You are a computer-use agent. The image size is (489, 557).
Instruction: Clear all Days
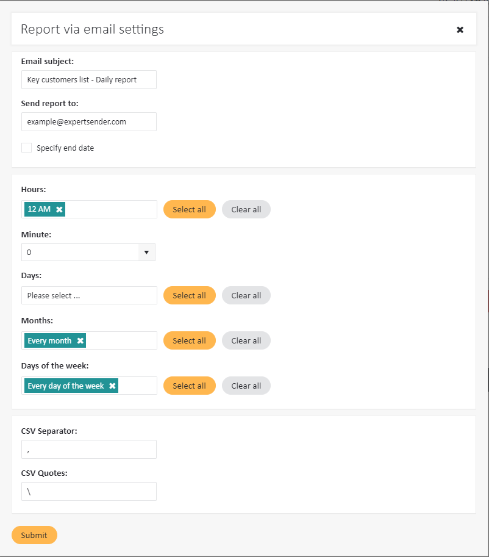click(x=246, y=295)
